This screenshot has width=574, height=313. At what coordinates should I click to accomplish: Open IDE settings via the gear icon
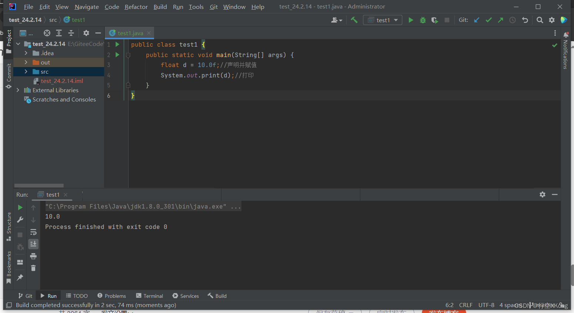(x=552, y=20)
